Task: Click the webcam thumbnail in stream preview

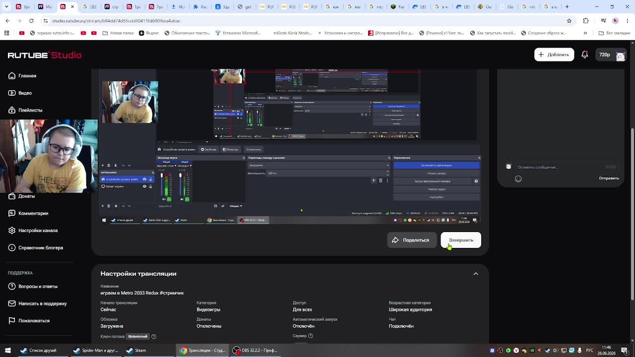Action: [x=130, y=102]
